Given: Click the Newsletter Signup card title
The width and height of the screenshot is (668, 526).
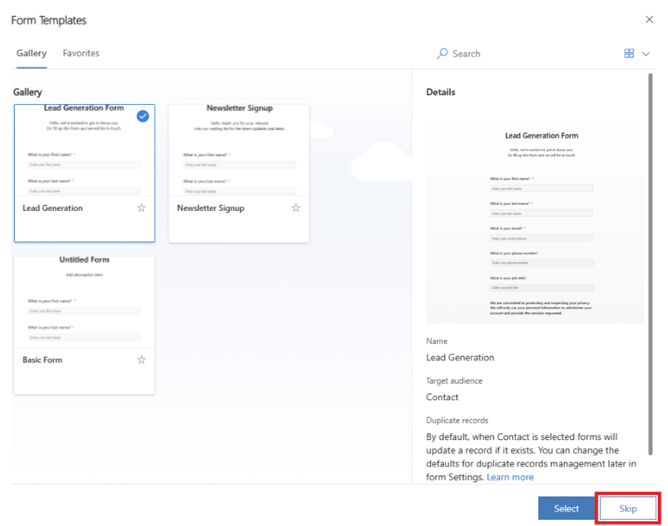Looking at the screenshot, I should click(211, 208).
